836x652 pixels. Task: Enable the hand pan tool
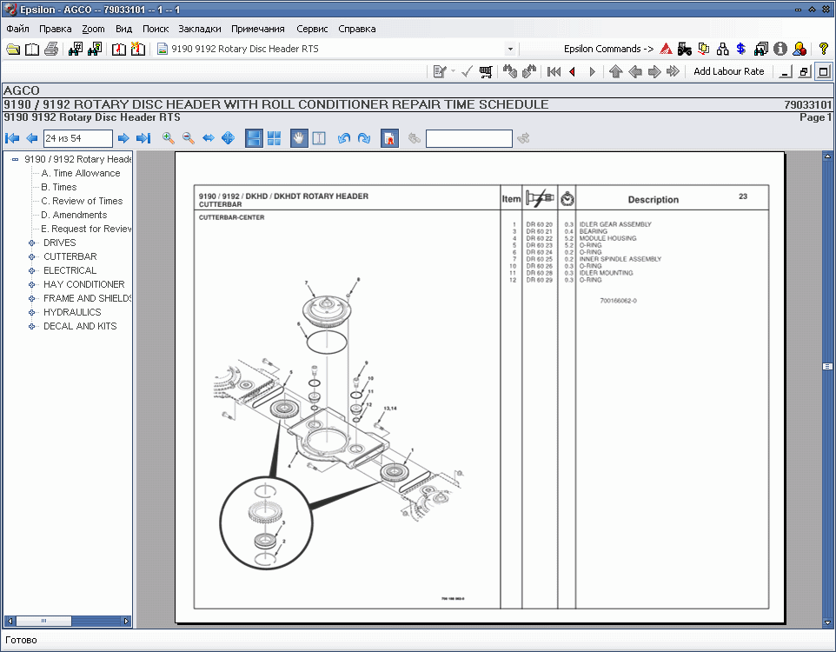299,138
